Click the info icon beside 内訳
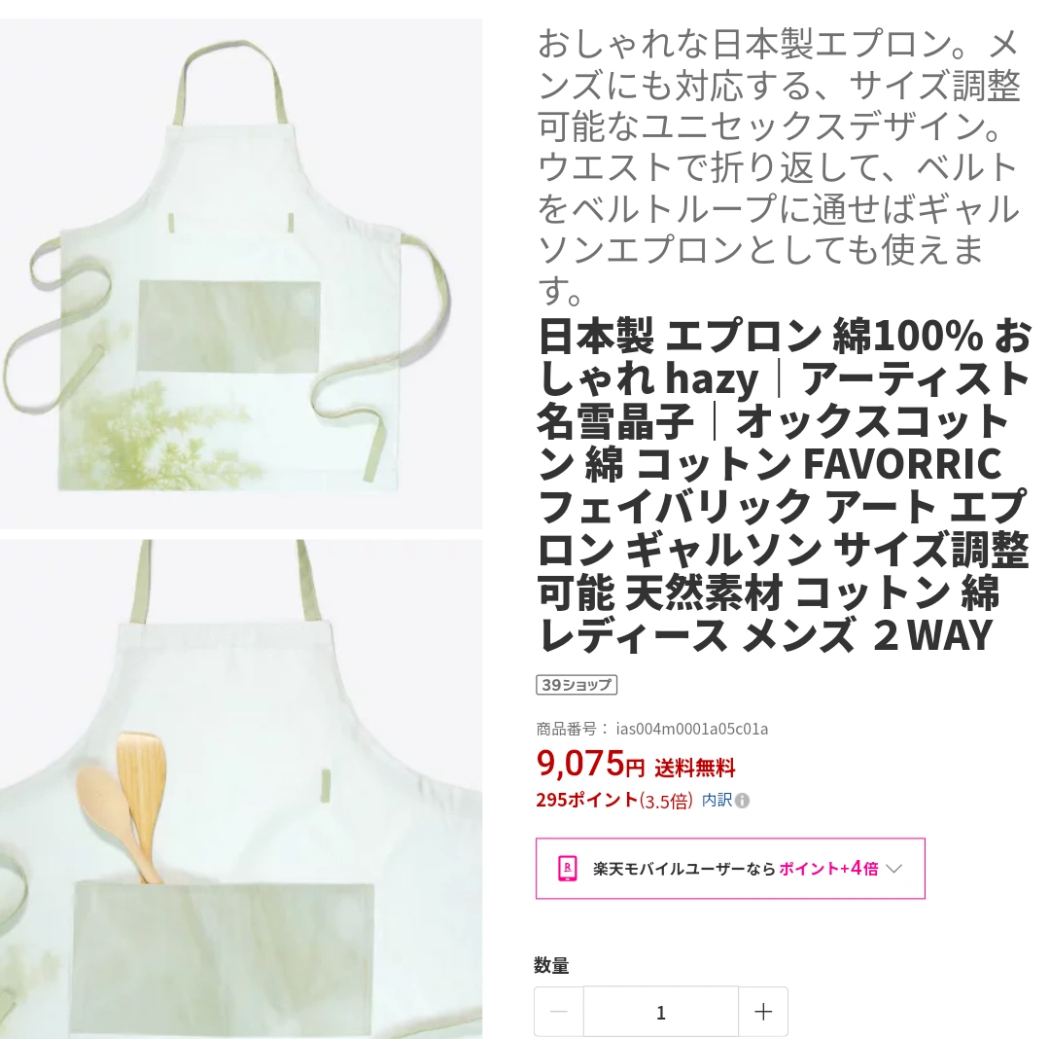Image resolution: width=1050 pixels, height=1039 pixels. pos(742,801)
